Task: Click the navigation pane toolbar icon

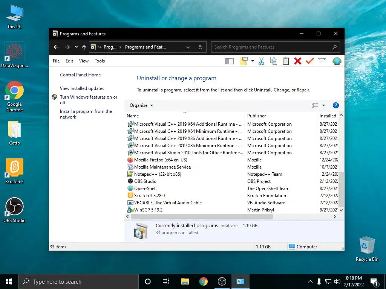Action: click(230, 61)
